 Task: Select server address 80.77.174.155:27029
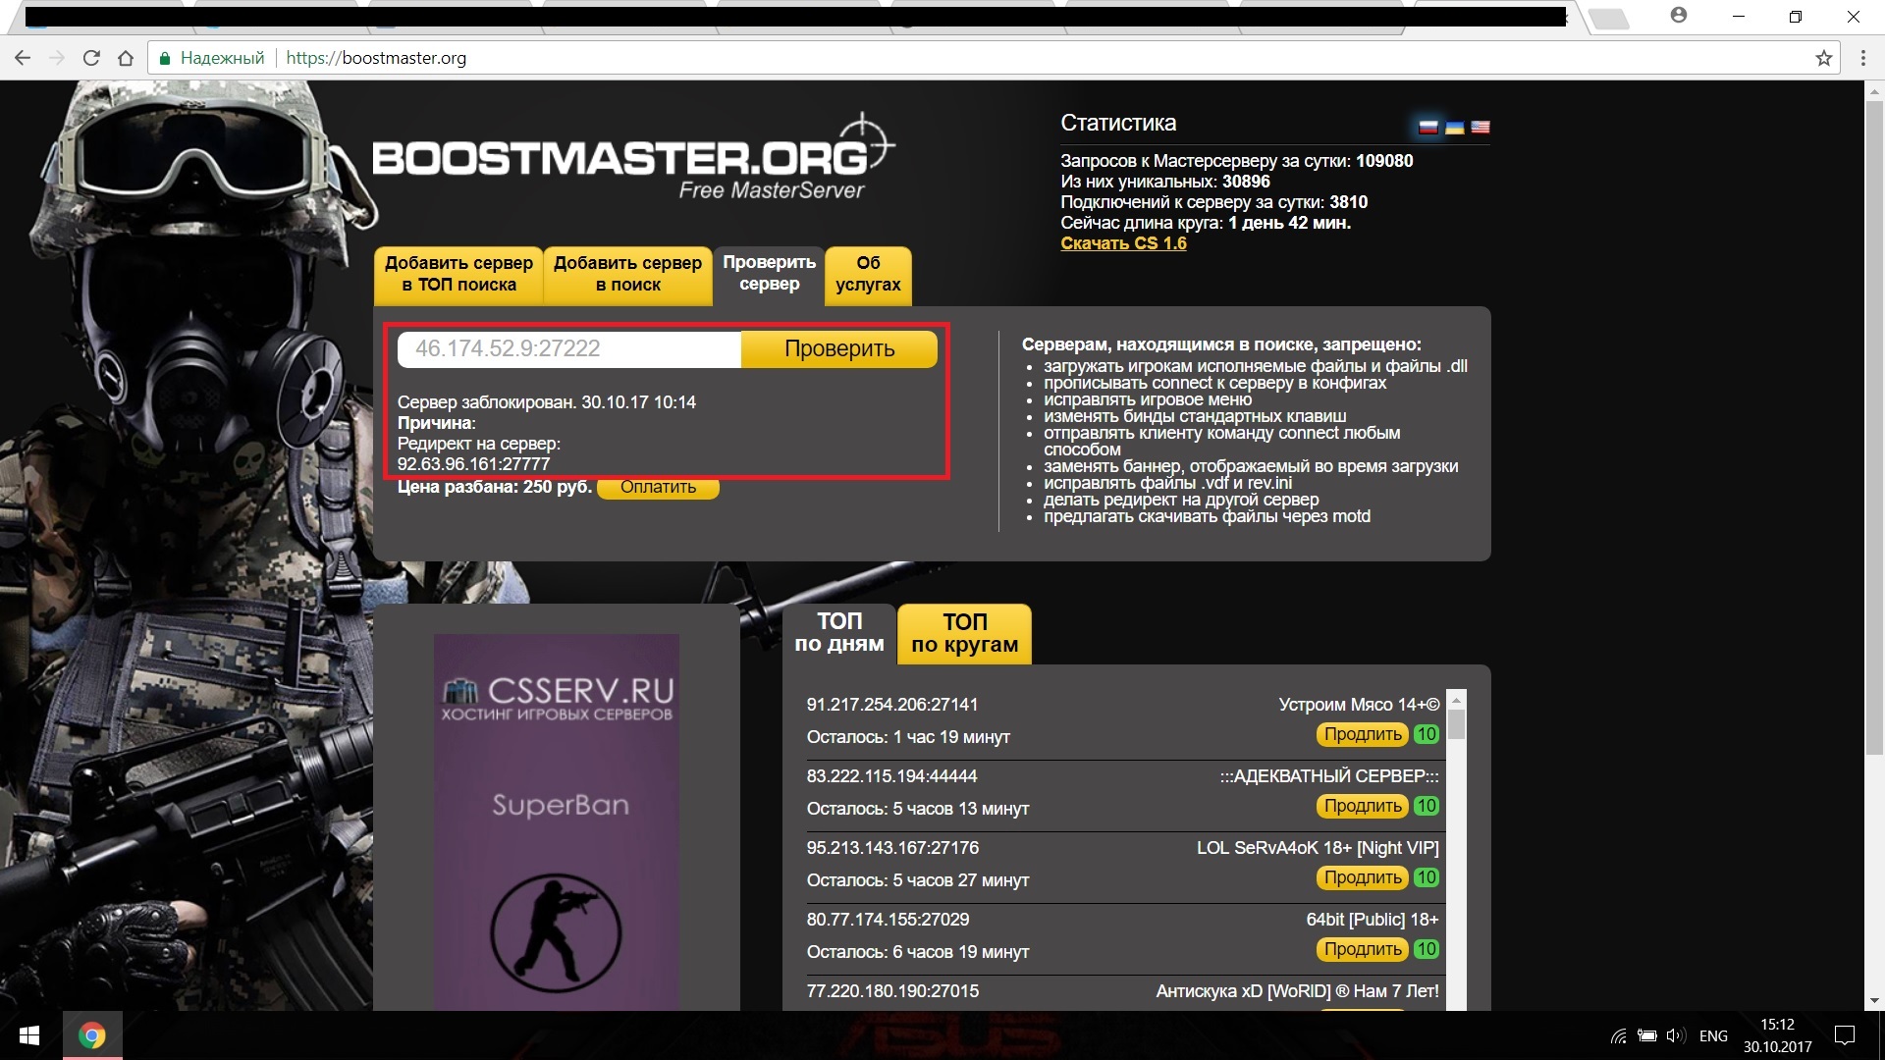(x=889, y=920)
